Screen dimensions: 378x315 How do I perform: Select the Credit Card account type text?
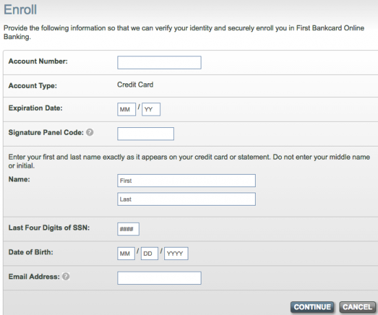135,85
